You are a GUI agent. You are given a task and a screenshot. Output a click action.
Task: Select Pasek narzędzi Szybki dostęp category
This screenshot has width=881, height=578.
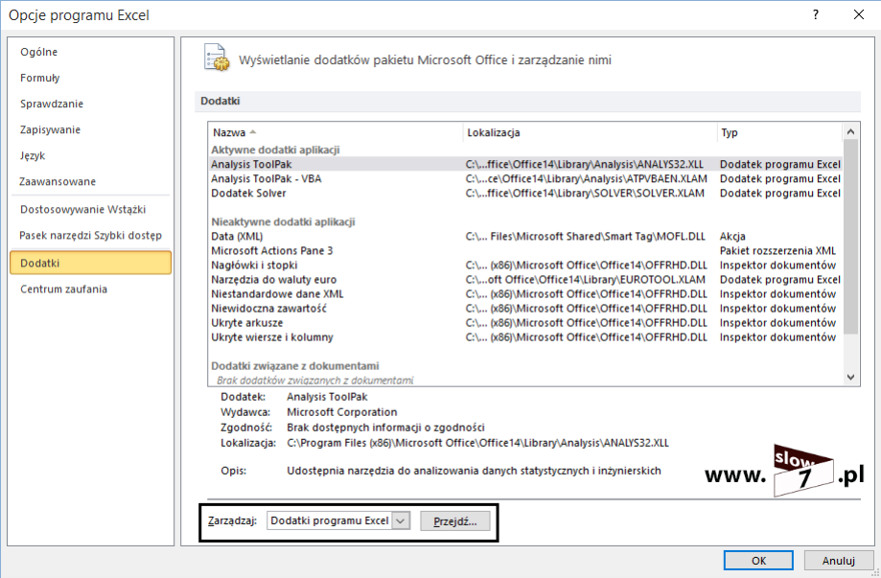click(x=90, y=235)
